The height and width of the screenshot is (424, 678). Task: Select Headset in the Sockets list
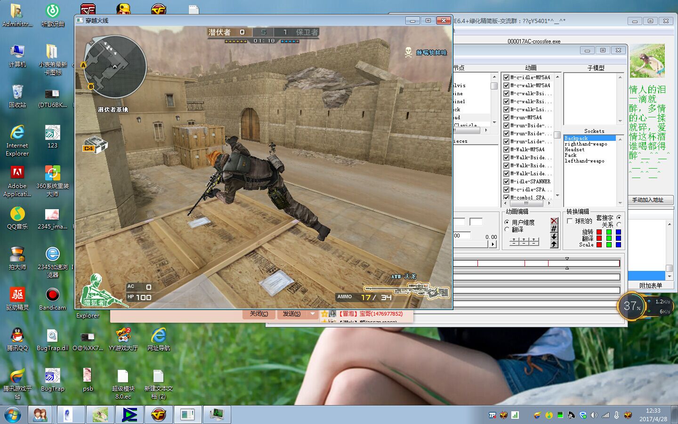pos(574,149)
